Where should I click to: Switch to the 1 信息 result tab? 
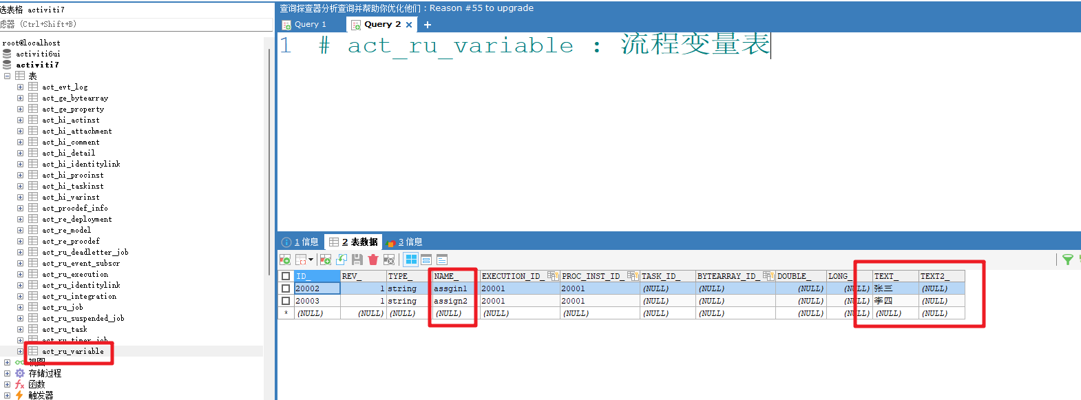click(x=301, y=242)
